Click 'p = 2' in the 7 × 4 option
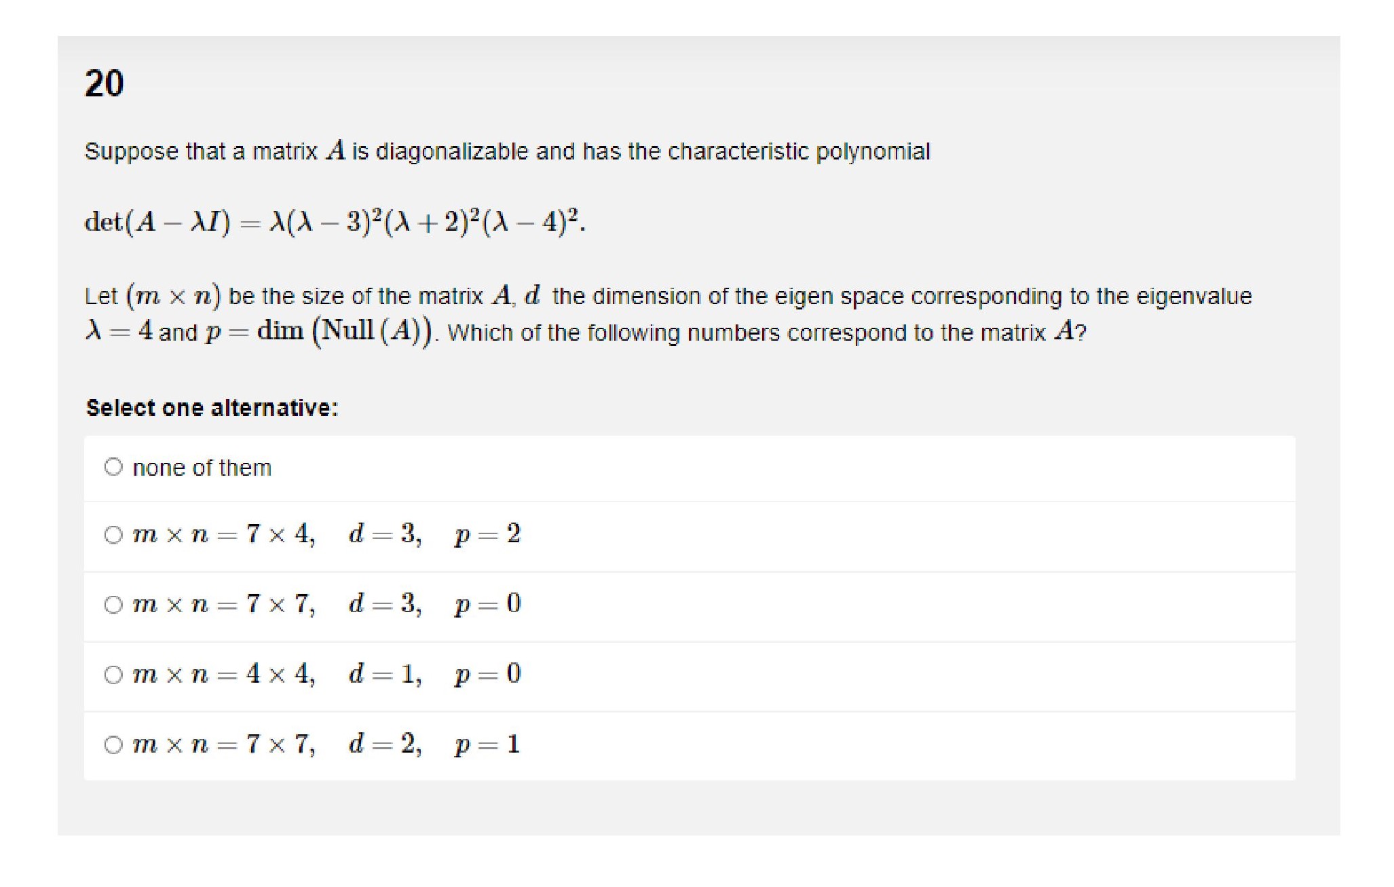Viewport: 1394px width, 887px height. [487, 534]
